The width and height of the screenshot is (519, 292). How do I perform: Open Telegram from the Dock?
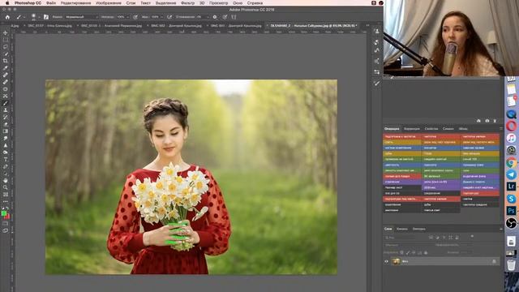(512, 174)
